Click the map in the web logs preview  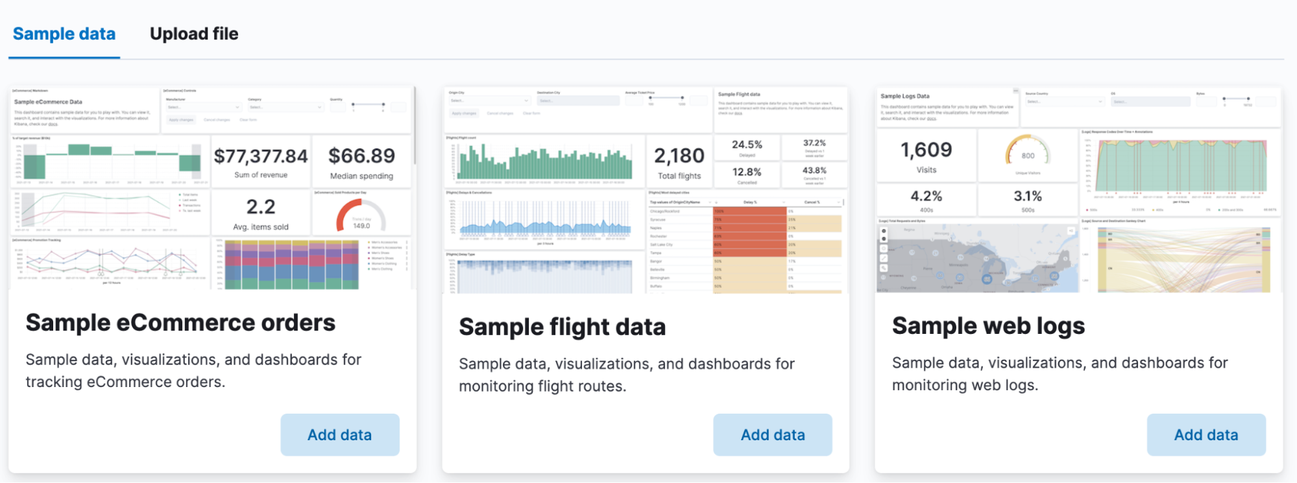pyautogui.click(x=976, y=258)
